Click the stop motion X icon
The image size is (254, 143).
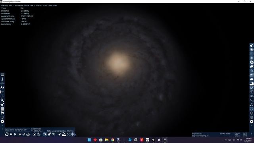click(x=68, y=134)
